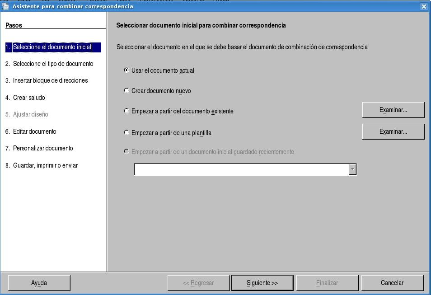
Task: Open help with the 'Ayuda' button
Action: 39,283
